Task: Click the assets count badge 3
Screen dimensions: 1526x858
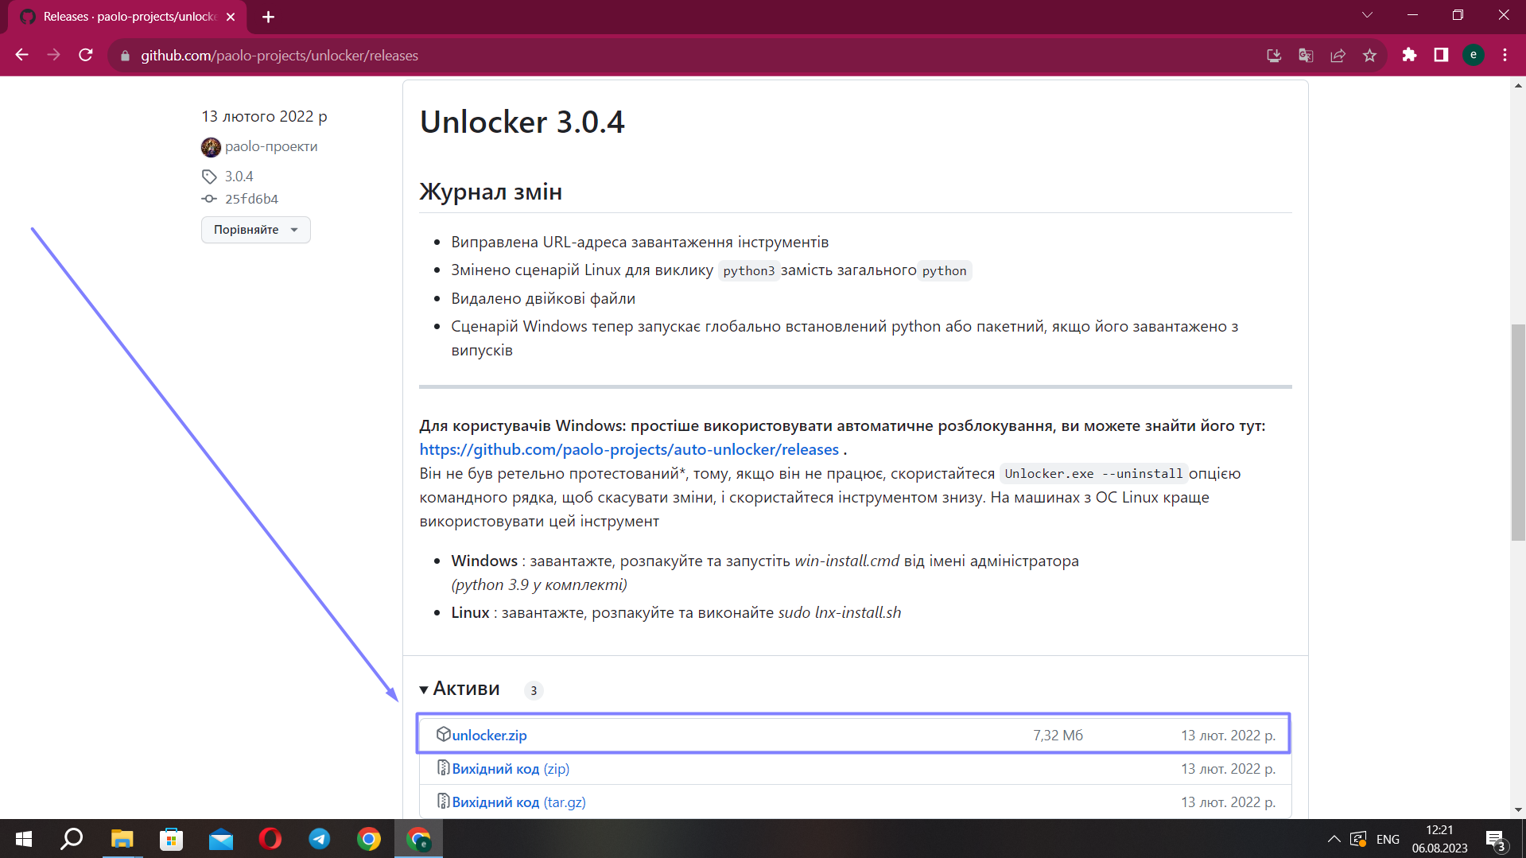Action: click(534, 690)
